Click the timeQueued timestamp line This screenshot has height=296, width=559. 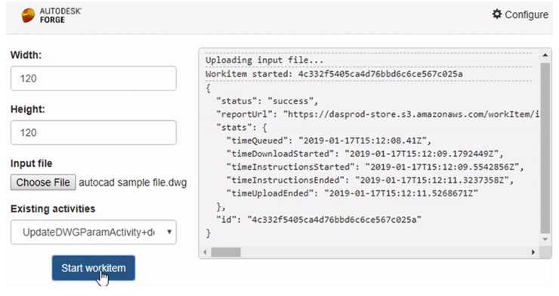(329, 140)
